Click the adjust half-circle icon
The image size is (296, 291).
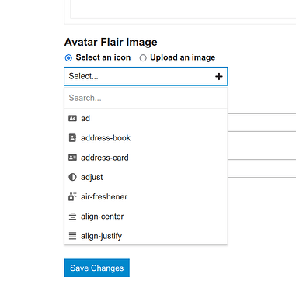(72, 177)
